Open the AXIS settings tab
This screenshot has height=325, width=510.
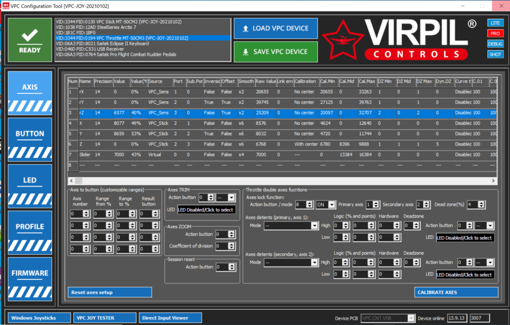pyautogui.click(x=30, y=93)
